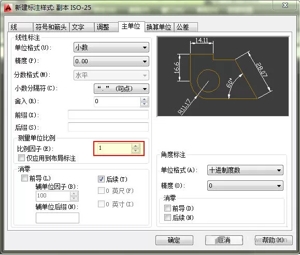
Task: Open the 单位格式(U) dropdown showing 小数
Action: (x=111, y=47)
